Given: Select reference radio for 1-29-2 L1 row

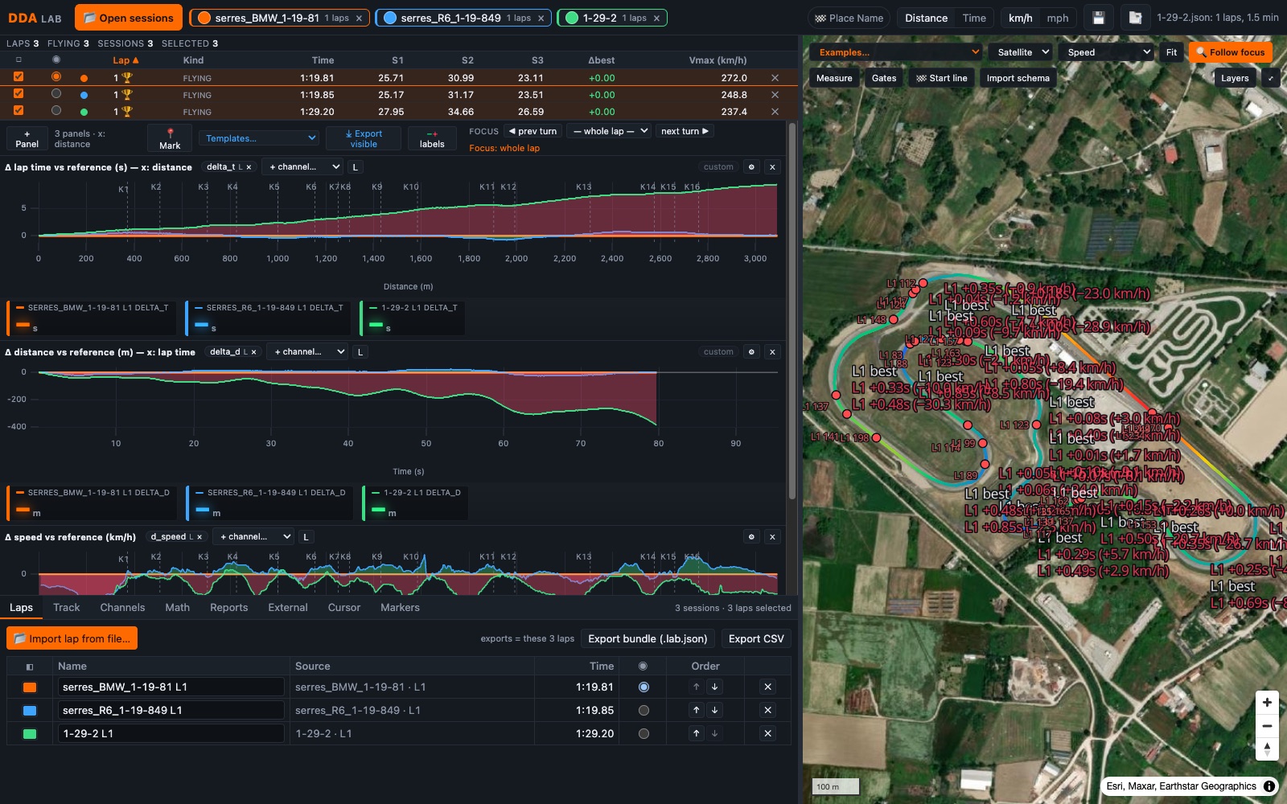Looking at the screenshot, I should pos(643,733).
